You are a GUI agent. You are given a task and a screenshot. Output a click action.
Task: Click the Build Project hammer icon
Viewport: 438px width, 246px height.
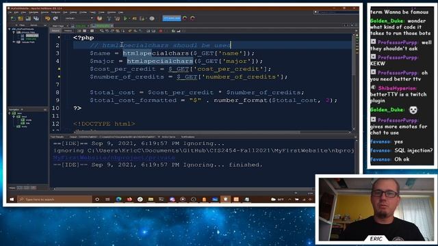109,18
